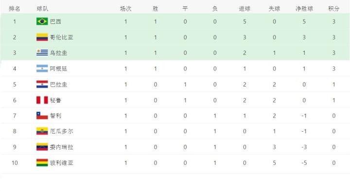Sort by the 积分 column header

coord(333,9)
